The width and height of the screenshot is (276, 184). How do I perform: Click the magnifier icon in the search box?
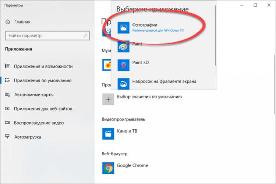pyautogui.click(x=85, y=36)
